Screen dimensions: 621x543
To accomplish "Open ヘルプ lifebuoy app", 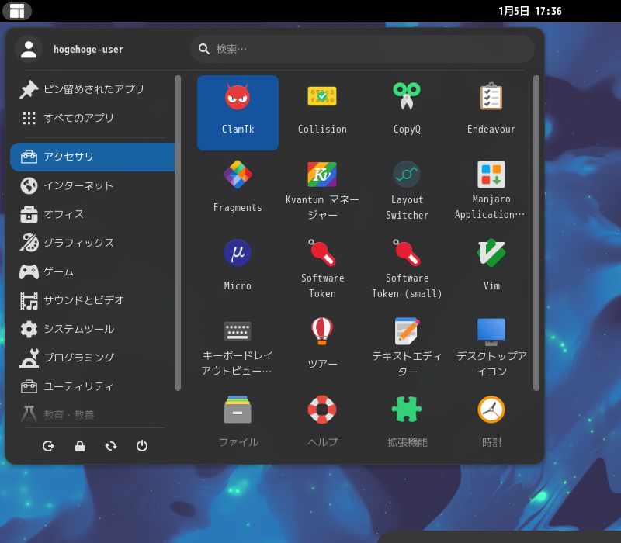I will point(322,423).
